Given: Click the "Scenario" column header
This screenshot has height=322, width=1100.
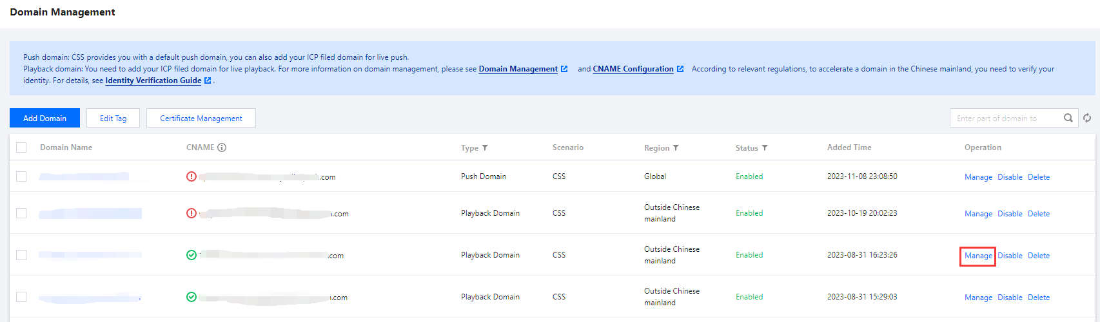Looking at the screenshot, I should coord(568,147).
